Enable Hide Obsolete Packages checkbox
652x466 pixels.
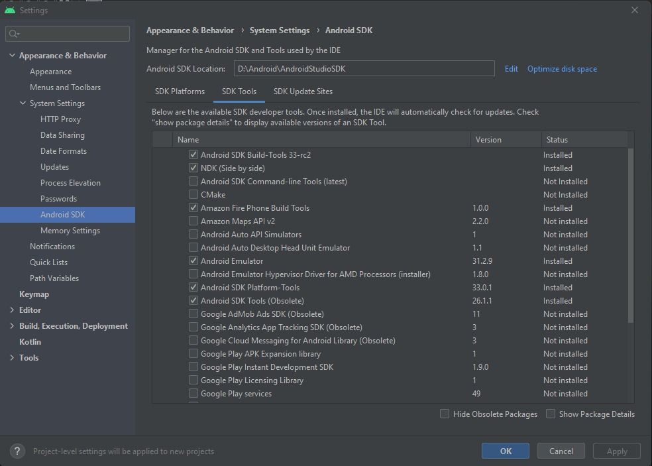pyautogui.click(x=445, y=414)
